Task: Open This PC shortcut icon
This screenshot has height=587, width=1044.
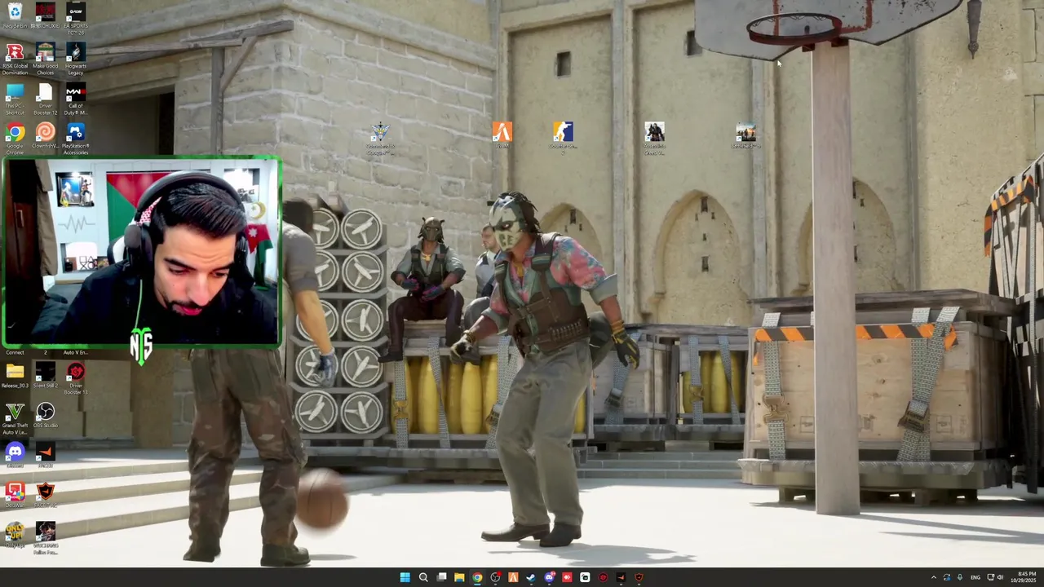Action: tap(15, 99)
